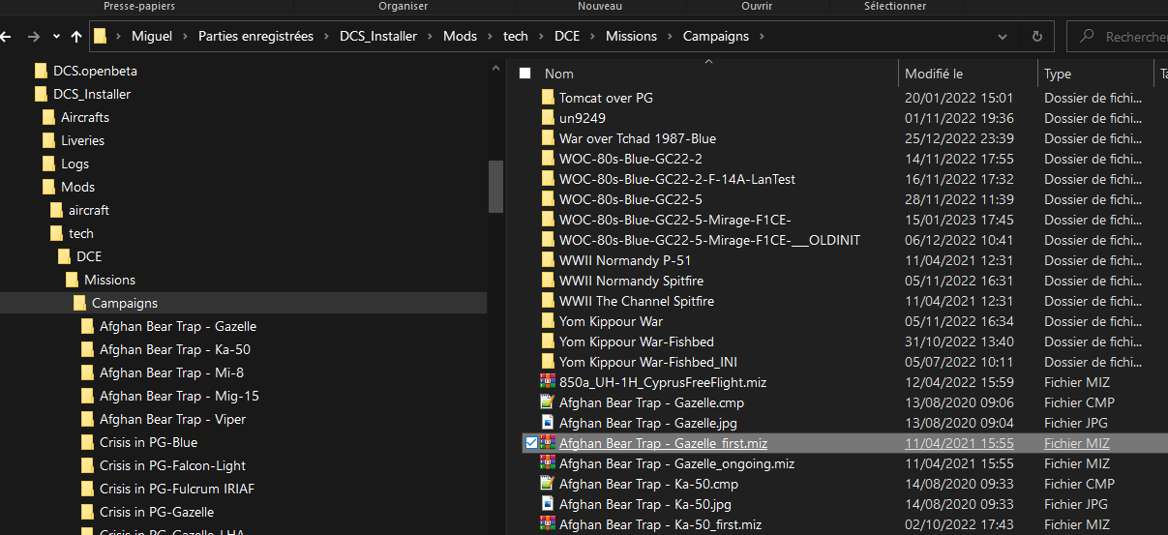Select aircraft folder in the tree
Viewport: 1168px width, 535px height.
click(89, 210)
